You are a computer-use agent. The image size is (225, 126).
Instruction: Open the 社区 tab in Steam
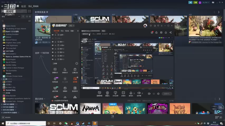pyautogui.click(x=24, y=6)
